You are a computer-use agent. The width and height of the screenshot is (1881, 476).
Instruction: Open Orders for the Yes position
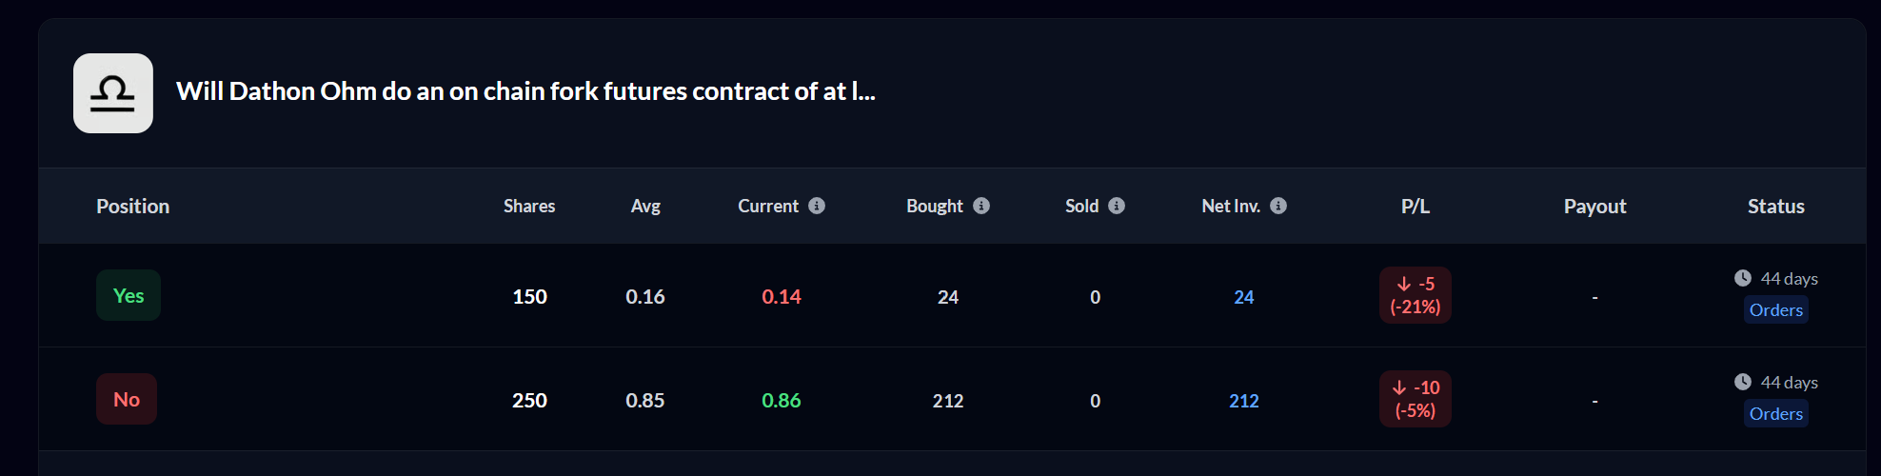point(1775,310)
